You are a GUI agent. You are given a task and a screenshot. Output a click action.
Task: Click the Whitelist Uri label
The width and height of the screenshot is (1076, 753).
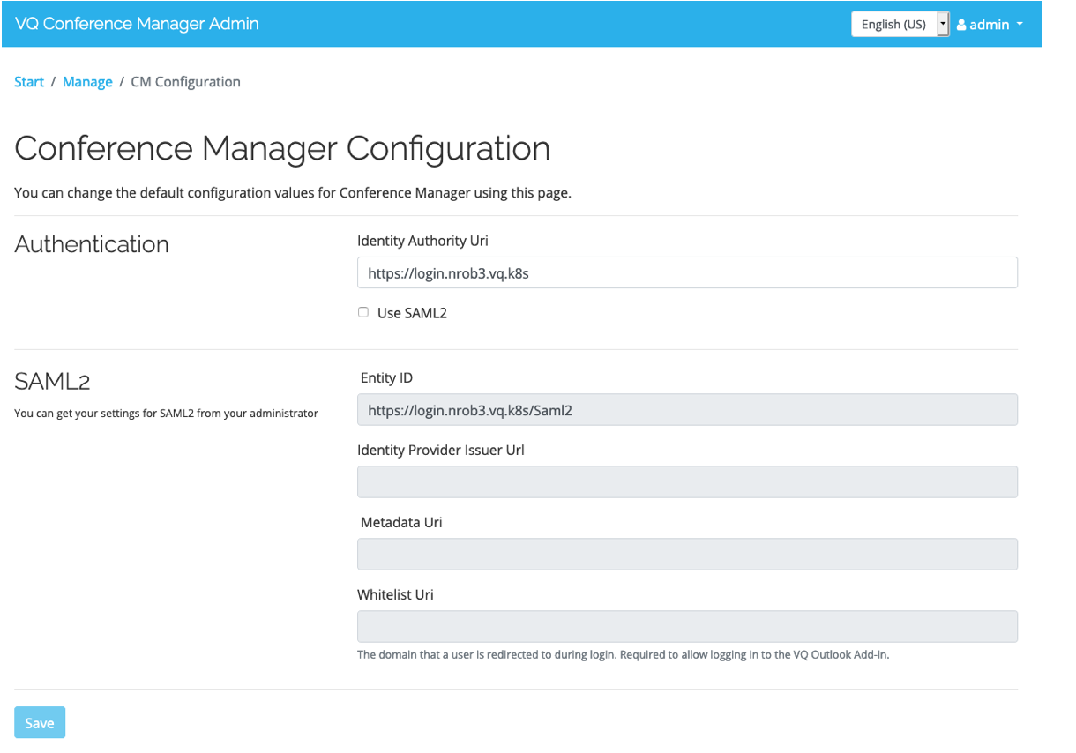pyautogui.click(x=395, y=594)
